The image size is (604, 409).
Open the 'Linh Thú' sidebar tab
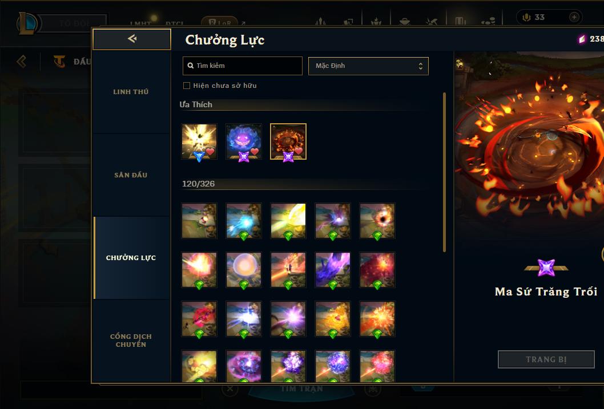tap(131, 92)
